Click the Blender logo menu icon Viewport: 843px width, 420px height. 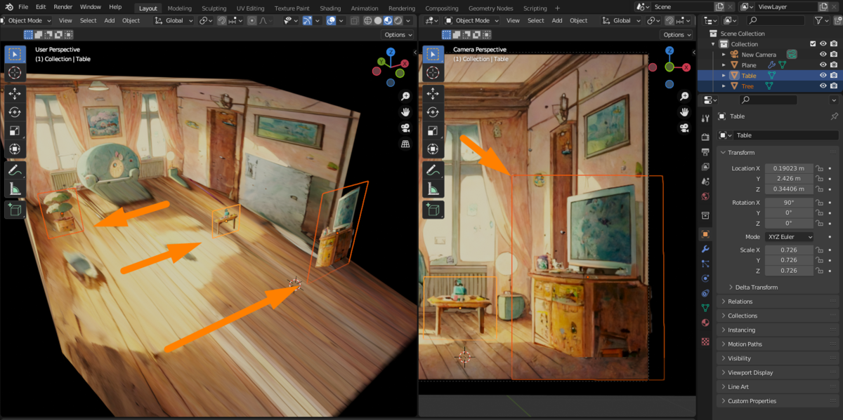[9, 7]
